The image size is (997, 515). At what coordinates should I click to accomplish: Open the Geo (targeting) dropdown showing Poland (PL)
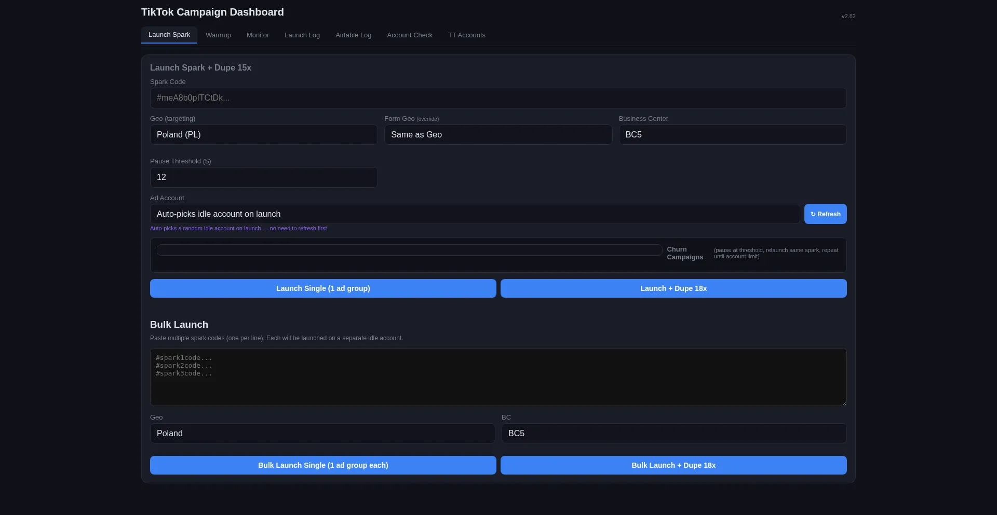(x=264, y=135)
